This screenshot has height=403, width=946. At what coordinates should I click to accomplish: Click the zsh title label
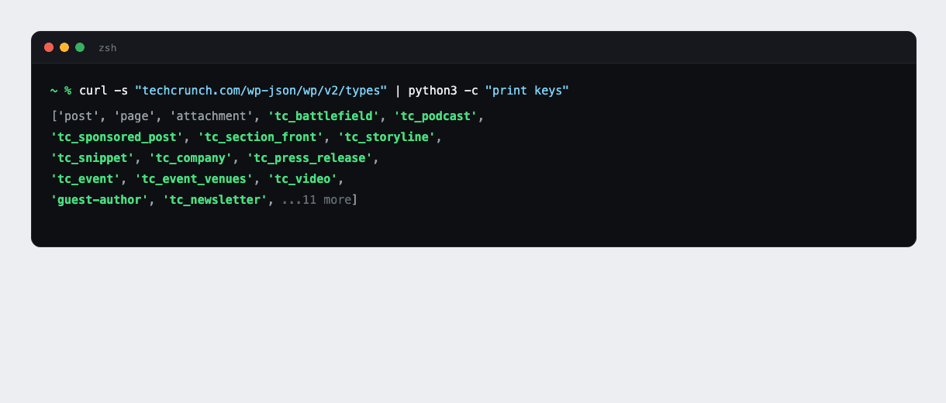click(x=108, y=48)
